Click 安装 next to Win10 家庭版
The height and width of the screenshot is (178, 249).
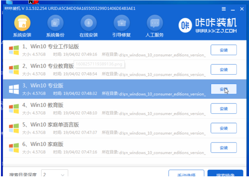pyautogui.click(x=223, y=148)
